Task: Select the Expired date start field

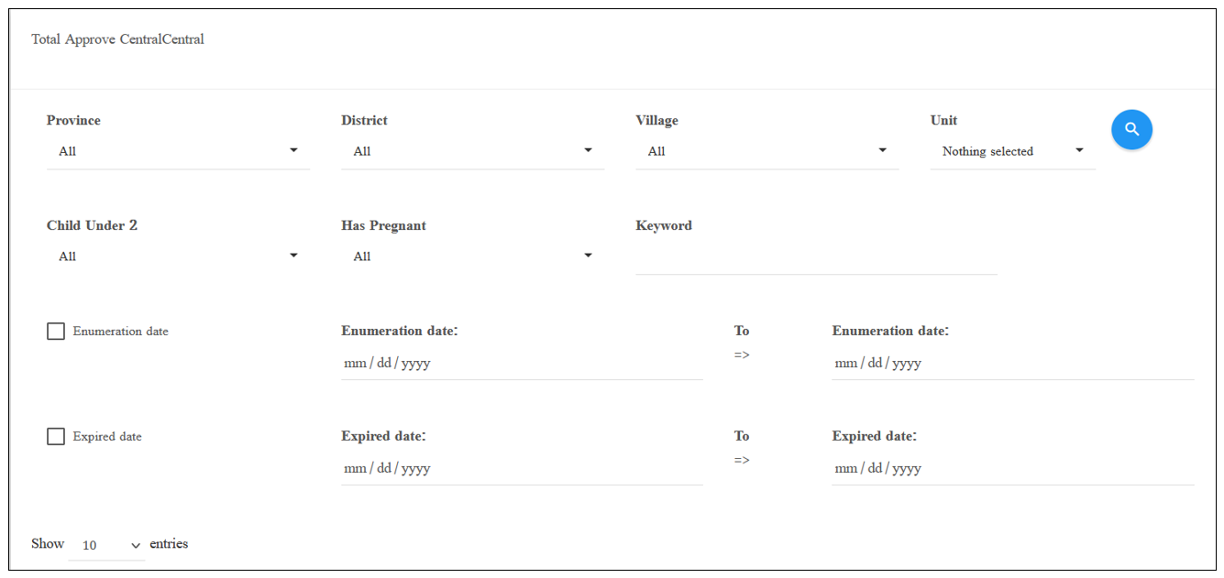Action: [522, 468]
